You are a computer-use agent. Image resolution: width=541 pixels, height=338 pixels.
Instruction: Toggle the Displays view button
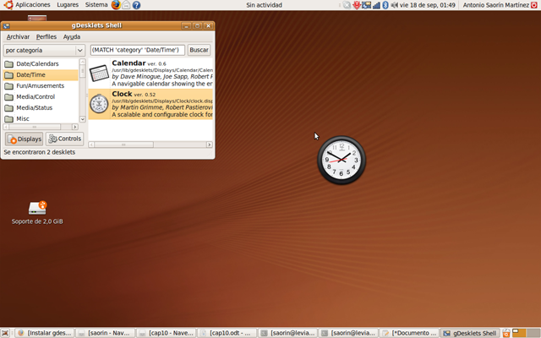(25, 139)
